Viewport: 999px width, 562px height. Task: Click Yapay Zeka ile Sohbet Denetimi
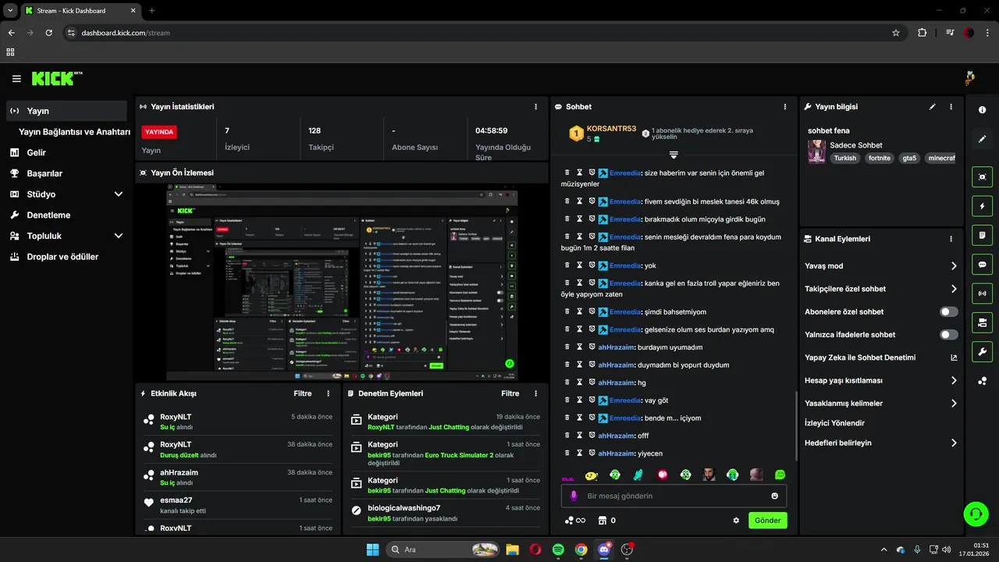pos(860,357)
